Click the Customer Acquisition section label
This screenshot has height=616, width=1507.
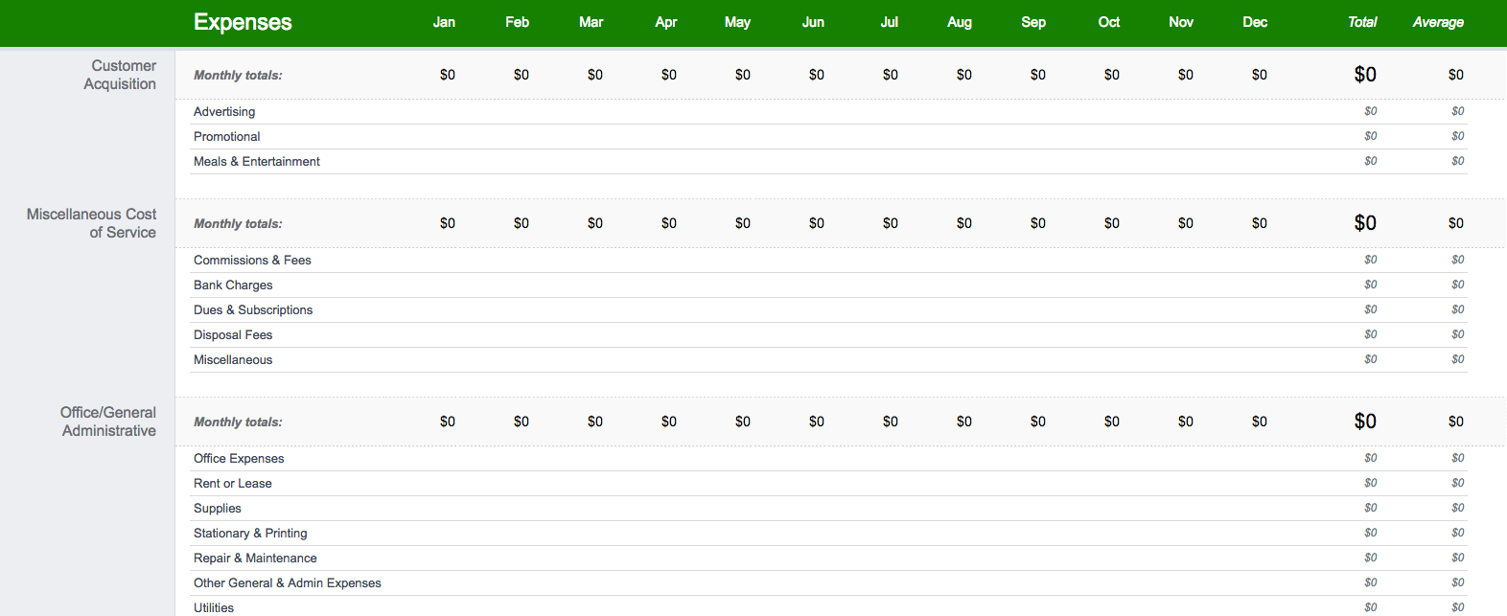coord(120,75)
